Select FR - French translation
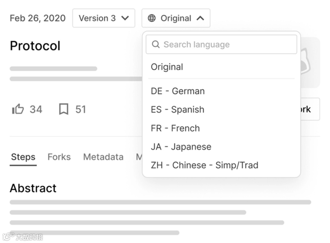 pos(175,128)
